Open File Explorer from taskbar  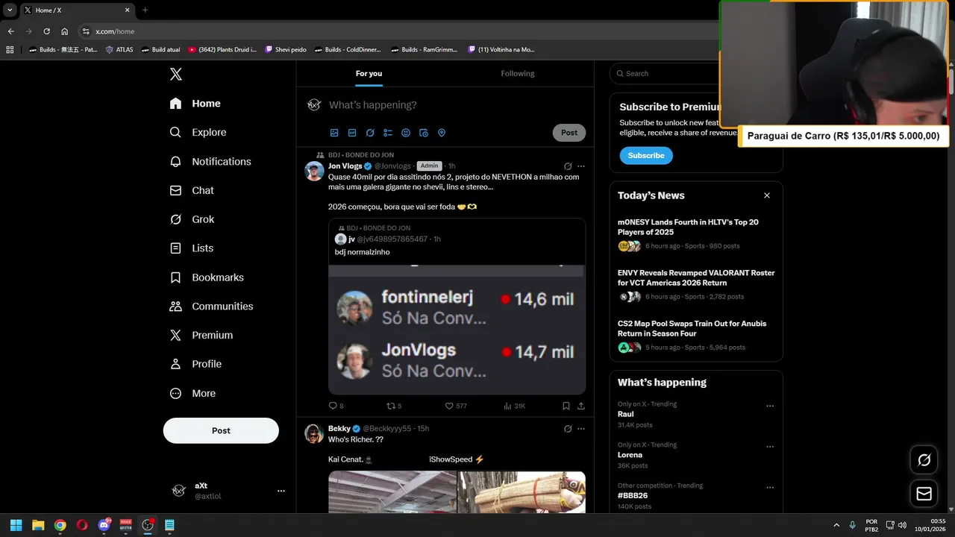coord(38,525)
